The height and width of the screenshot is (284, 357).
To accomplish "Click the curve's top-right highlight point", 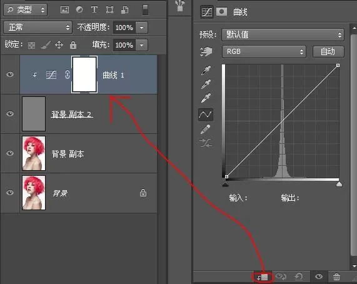I will pyautogui.click(x=338, y=65).
